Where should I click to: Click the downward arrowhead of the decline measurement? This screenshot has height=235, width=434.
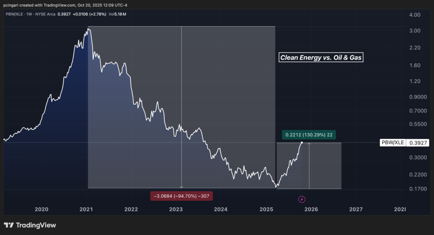(x=181, y=186)
